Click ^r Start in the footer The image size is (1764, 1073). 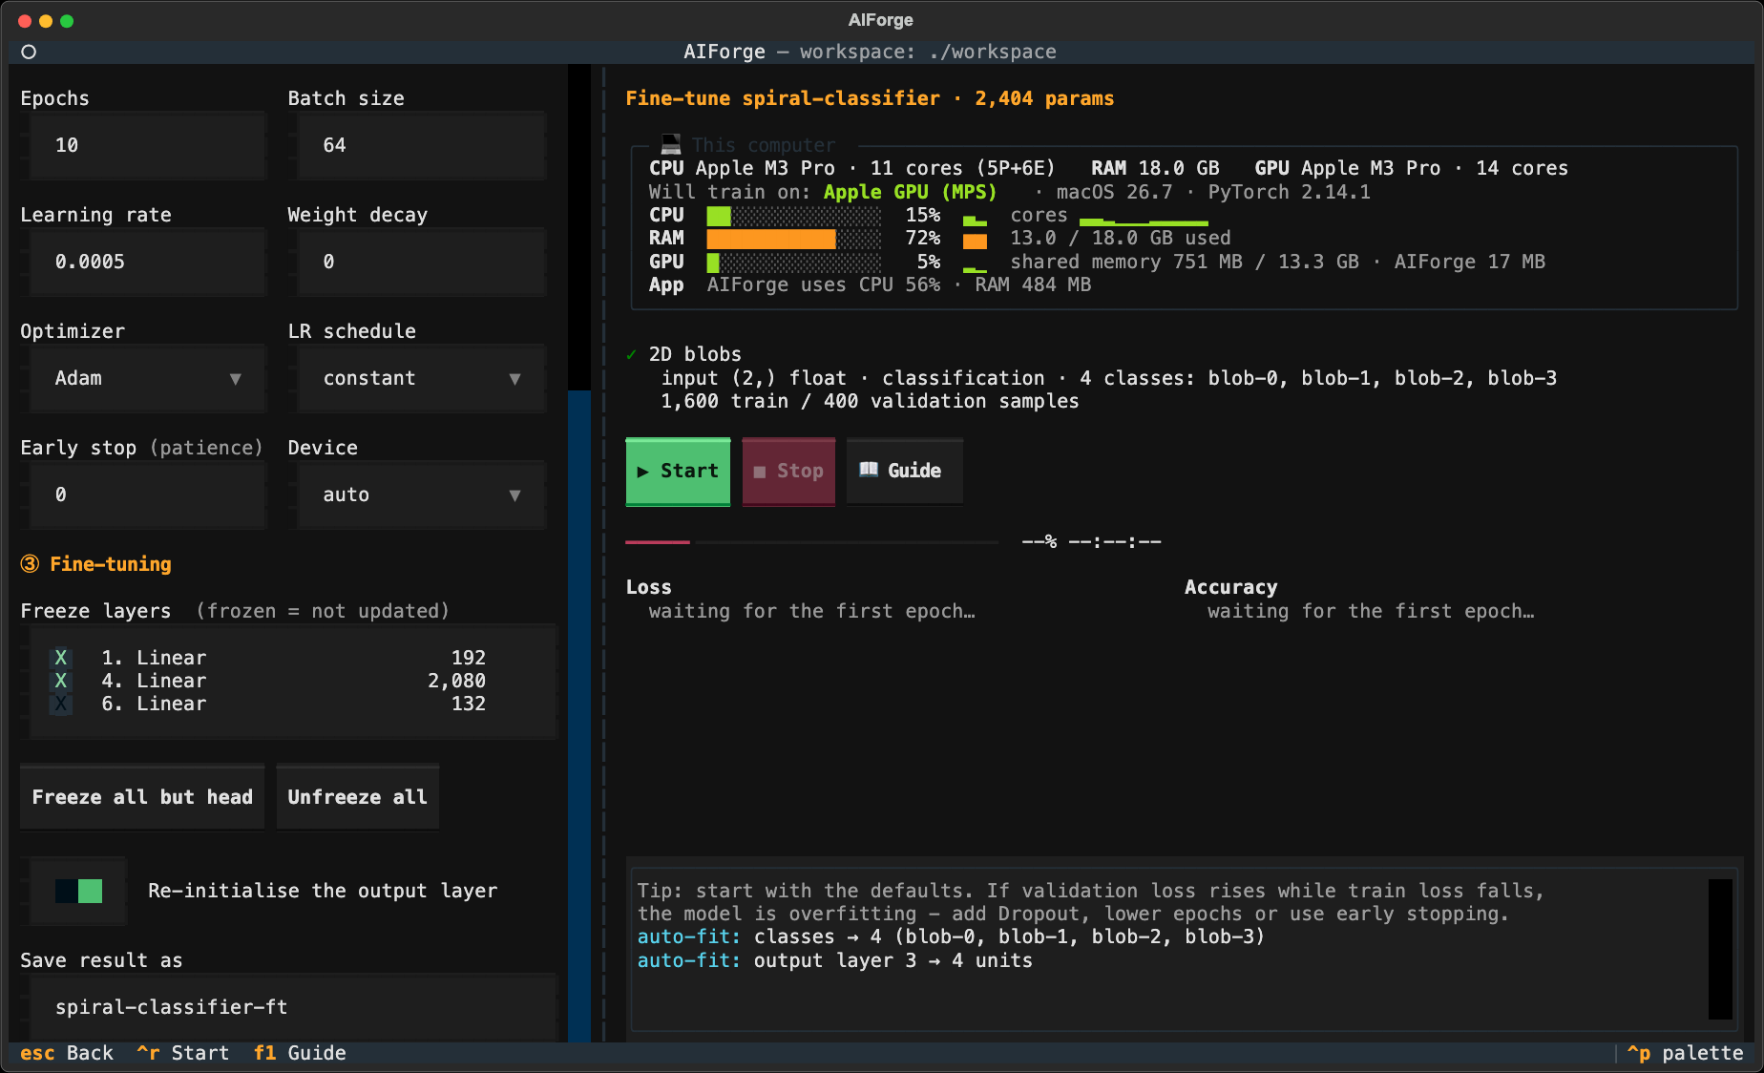183,1053
